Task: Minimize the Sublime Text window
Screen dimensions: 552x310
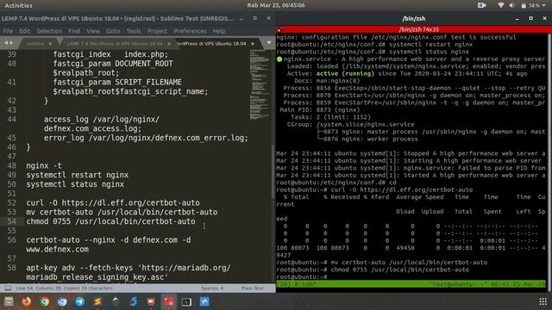Action: 241,18
